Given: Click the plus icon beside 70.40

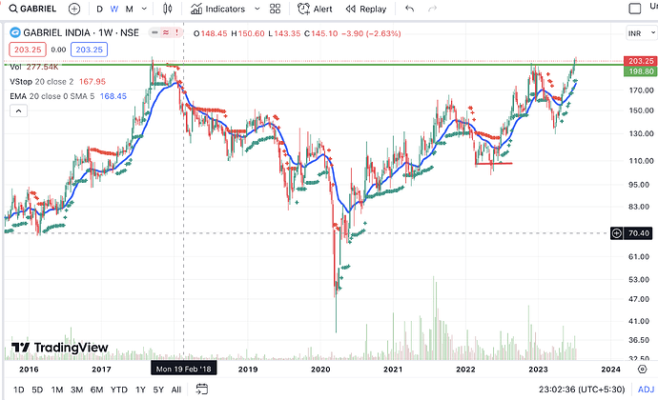Looking at the screenshot, I should (616, 233).
